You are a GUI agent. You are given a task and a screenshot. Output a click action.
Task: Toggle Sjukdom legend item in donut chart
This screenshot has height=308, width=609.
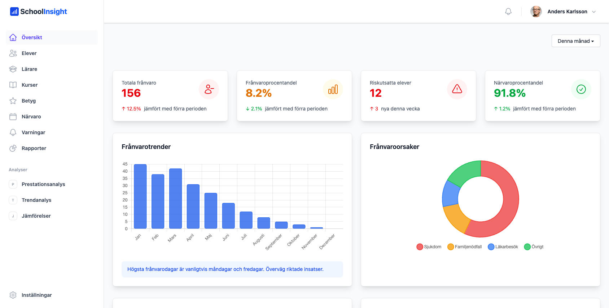(x=429, y=247)
